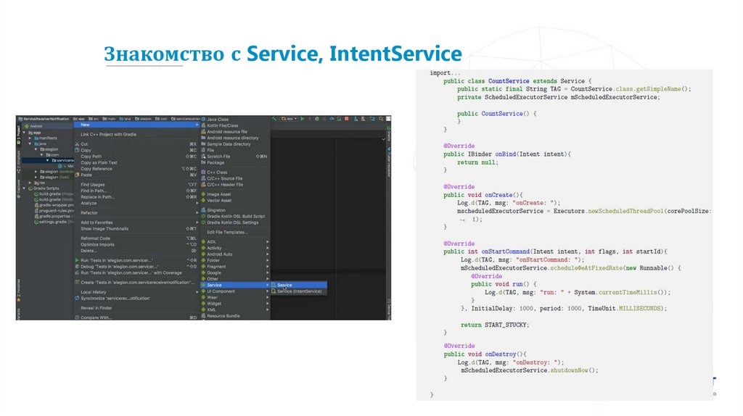Click Debug Tests in the context menu
The height and width of the screenshot is (416, 743).
(120, 266)
